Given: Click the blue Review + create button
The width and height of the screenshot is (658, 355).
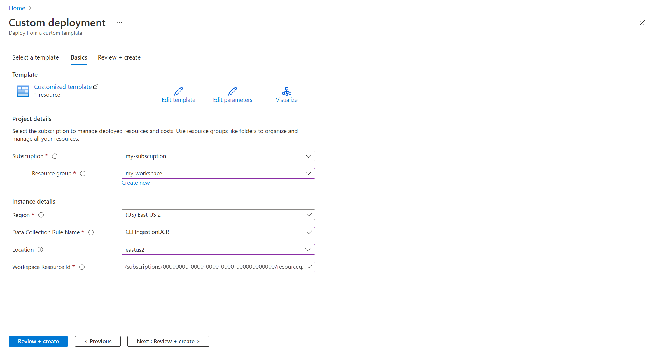Looking at the screenshot, I should [38, 341].
